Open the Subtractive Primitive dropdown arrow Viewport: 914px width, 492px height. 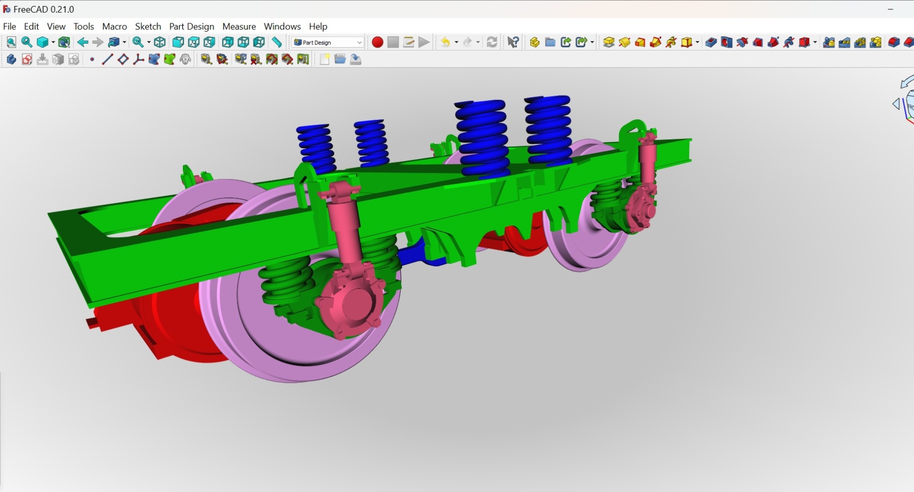[815, 42]
